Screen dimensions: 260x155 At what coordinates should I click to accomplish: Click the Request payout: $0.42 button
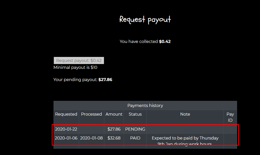click(x=79, y=60)
